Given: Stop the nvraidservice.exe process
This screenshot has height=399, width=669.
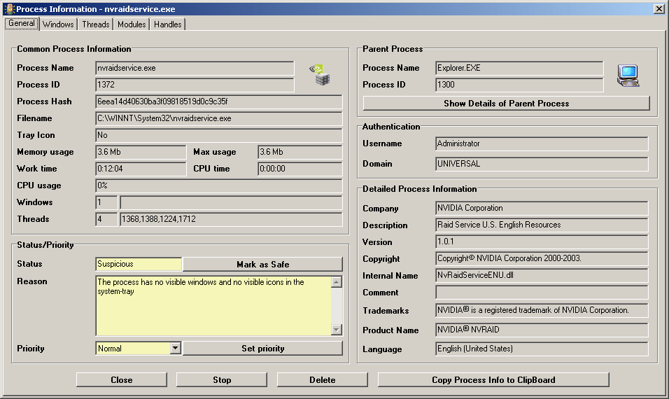Looking at the screenshot, I should [222, 380].
